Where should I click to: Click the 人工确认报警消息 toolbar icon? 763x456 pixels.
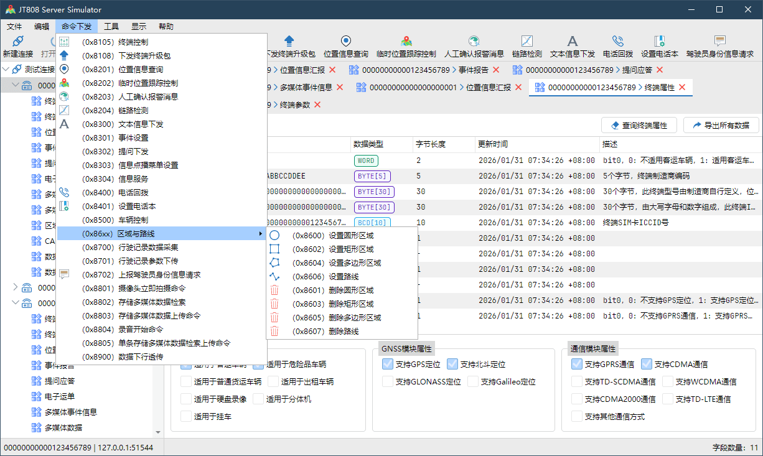click(x=474, y=42)
